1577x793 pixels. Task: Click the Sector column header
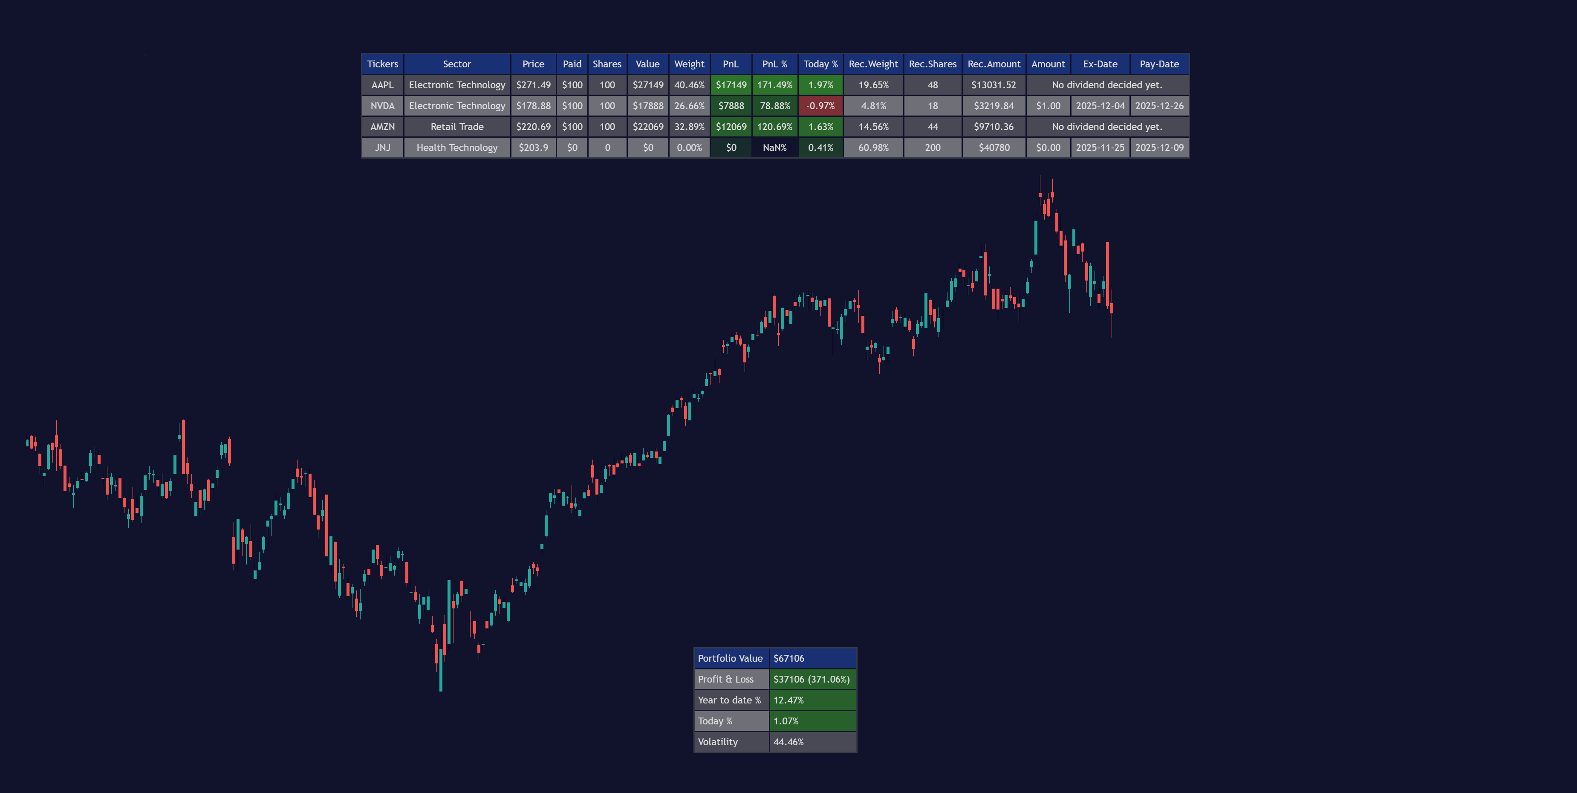(457, 64)
